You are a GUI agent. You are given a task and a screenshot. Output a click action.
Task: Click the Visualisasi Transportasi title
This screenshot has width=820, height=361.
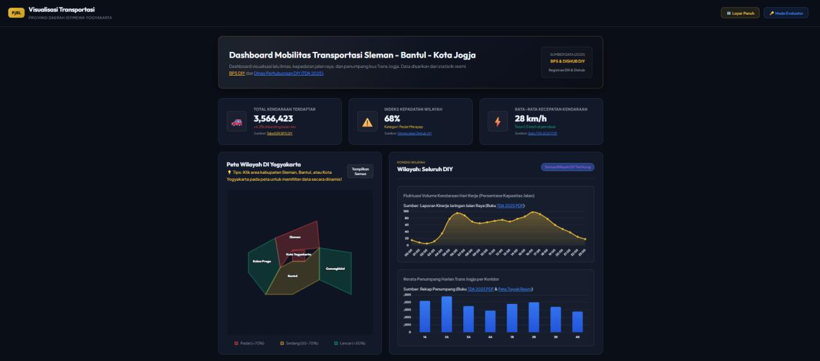coord(61,9)
